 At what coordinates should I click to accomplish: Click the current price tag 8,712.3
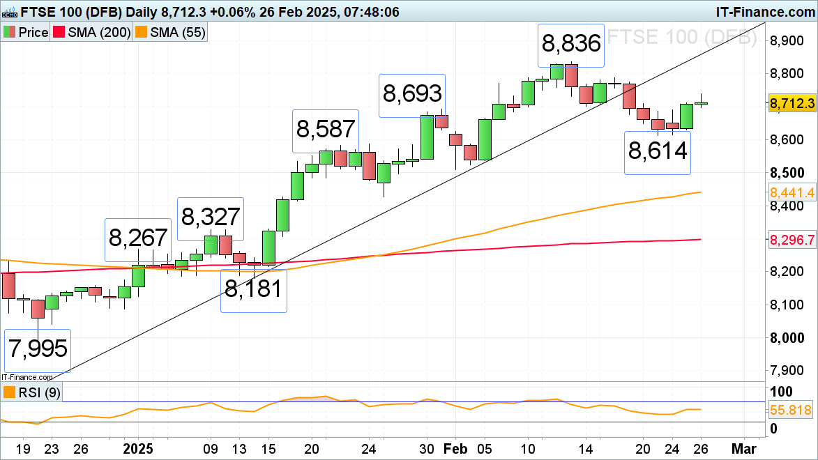[792, 103]
